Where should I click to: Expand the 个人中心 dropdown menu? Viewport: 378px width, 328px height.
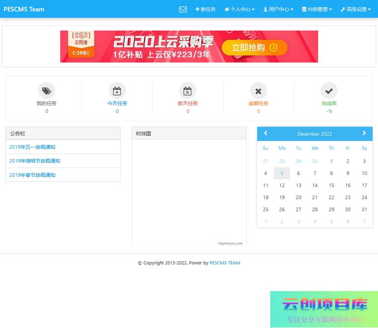pyautogui.click(x=240, y=9)
